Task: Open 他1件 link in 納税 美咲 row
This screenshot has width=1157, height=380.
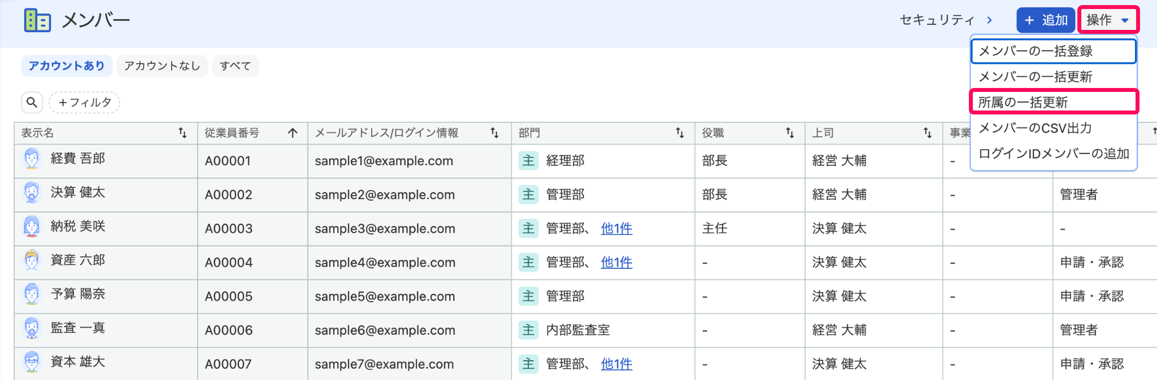Action: pos(616,228)
